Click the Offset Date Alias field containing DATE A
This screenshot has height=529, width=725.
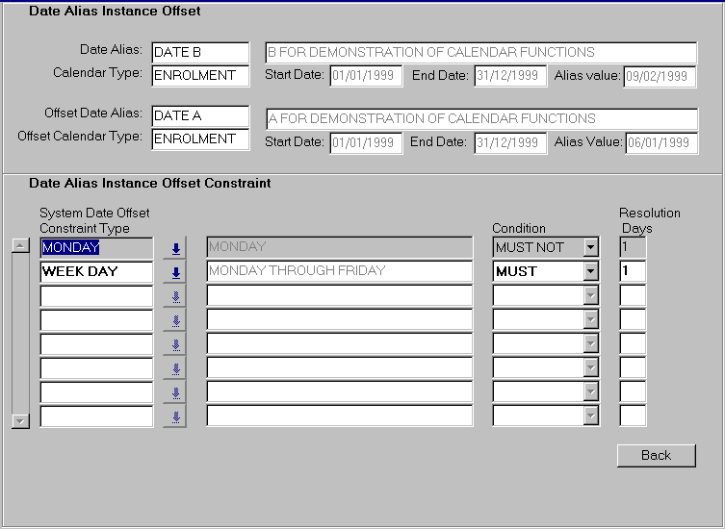(x=200, y=116)
